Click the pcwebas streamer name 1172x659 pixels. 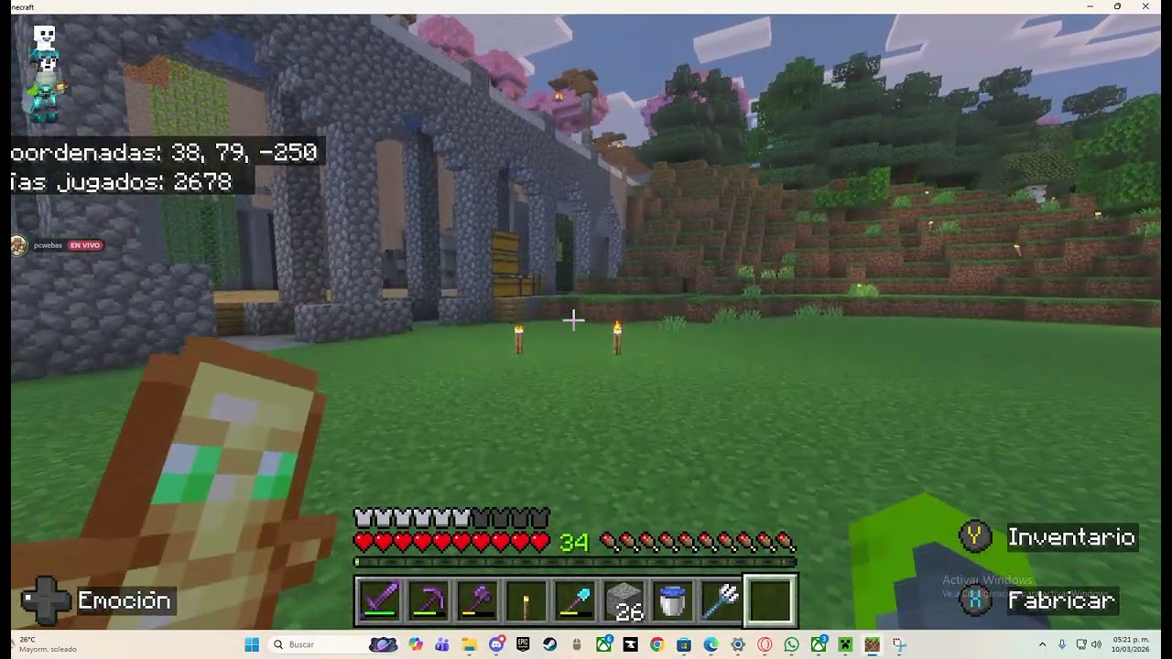(x=49, y=245)
